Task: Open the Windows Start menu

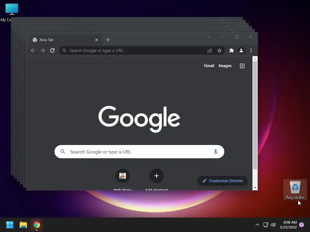Action: pyautogui.click(x=10, y=225)
